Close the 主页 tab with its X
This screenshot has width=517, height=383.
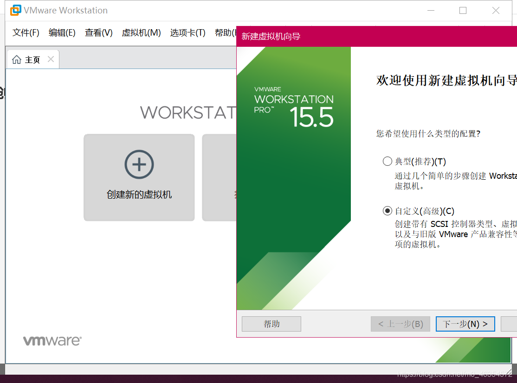(x=51, y=59)
